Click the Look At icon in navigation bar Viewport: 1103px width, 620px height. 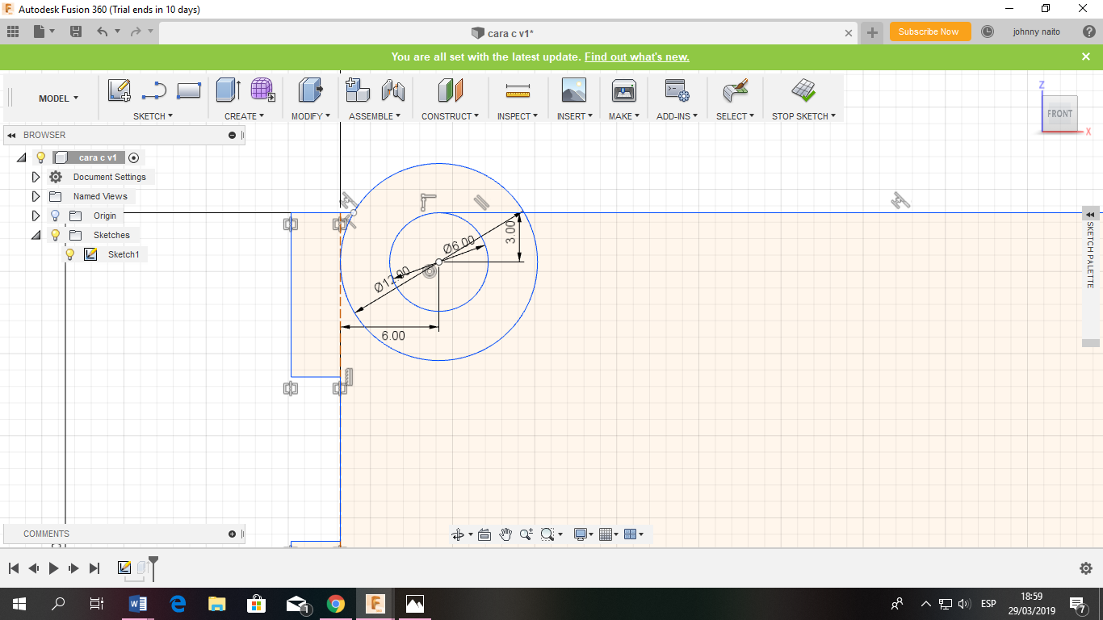pos(484,534)
